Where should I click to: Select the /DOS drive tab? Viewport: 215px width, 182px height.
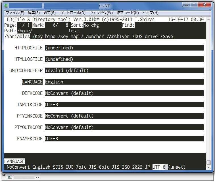145,36
